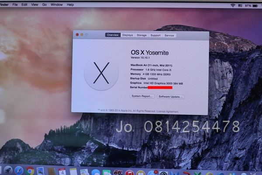Open Calendar icon showing 4
Screen dimensions: 262x175
62,171
